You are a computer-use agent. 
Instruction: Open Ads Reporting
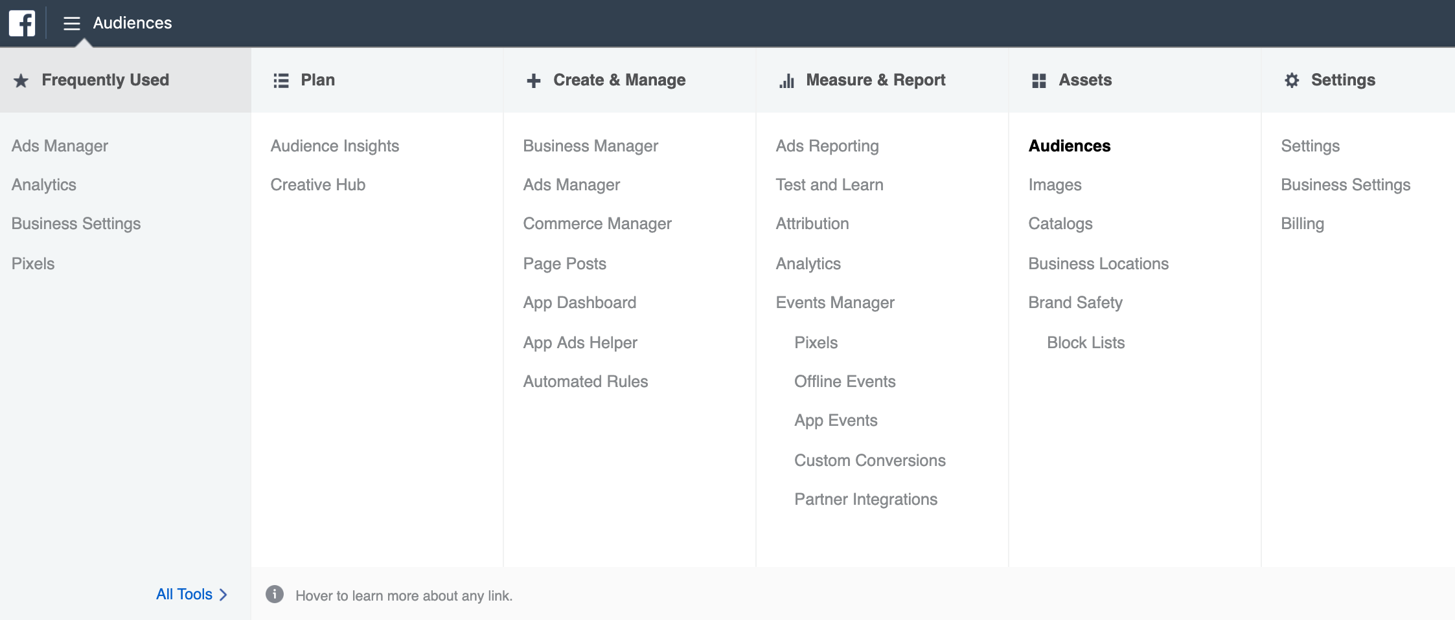point(827,146)
